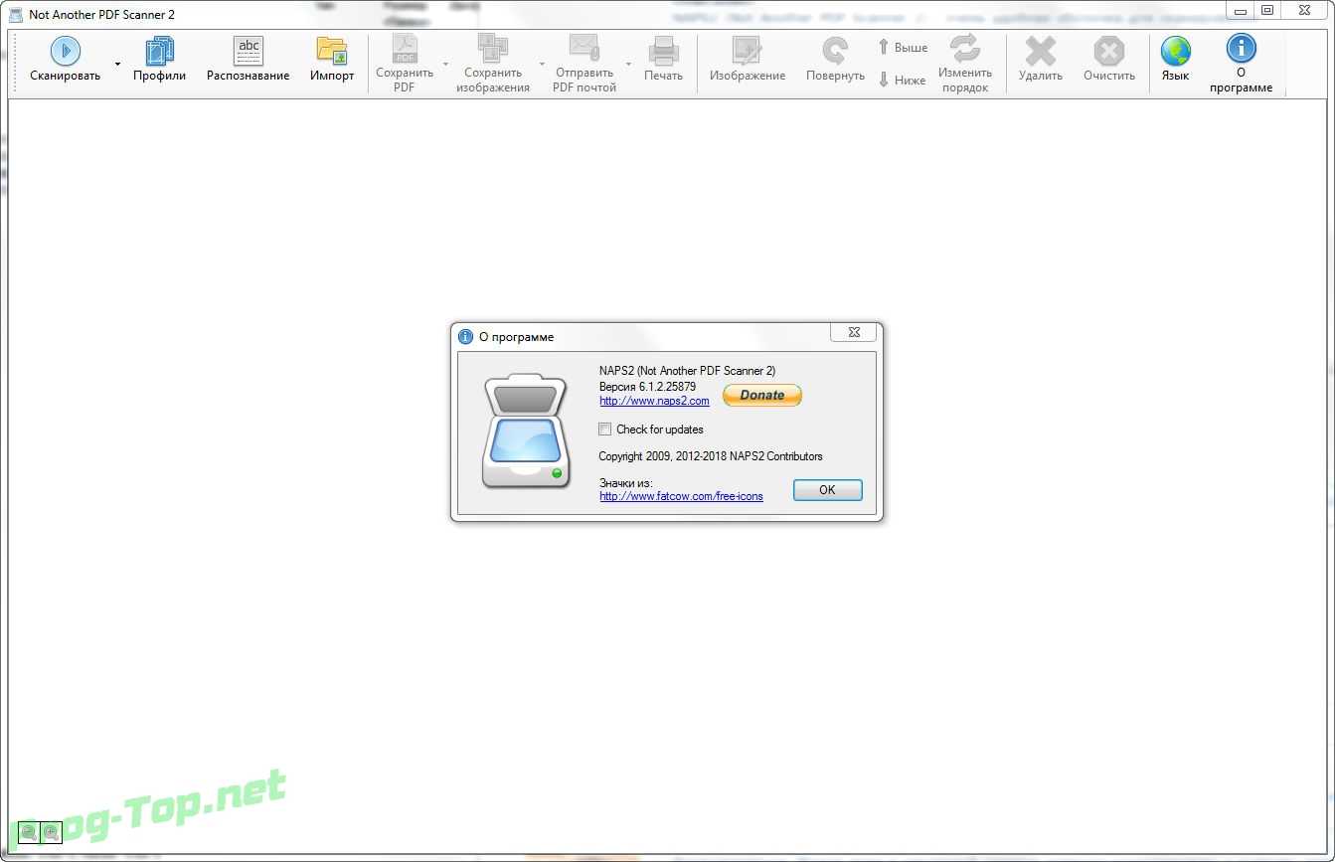Open Профили scan profiles
Screen dimensions: 1335x862
tap(159, 62)
